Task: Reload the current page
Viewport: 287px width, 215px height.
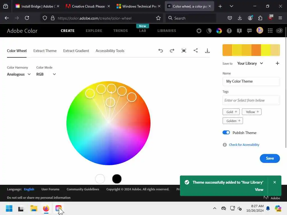Action: pyautogui.click(x=27, y=18)
